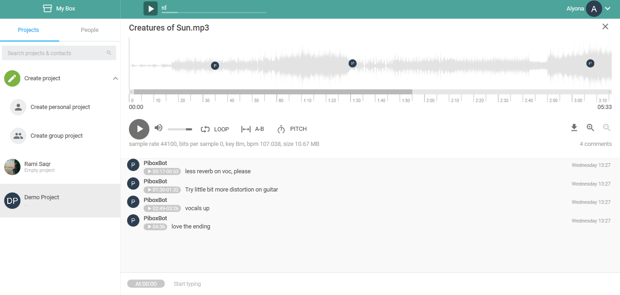
Task: Click the scrollbar right arrow under waveform
Action: (x=610, y=92)
